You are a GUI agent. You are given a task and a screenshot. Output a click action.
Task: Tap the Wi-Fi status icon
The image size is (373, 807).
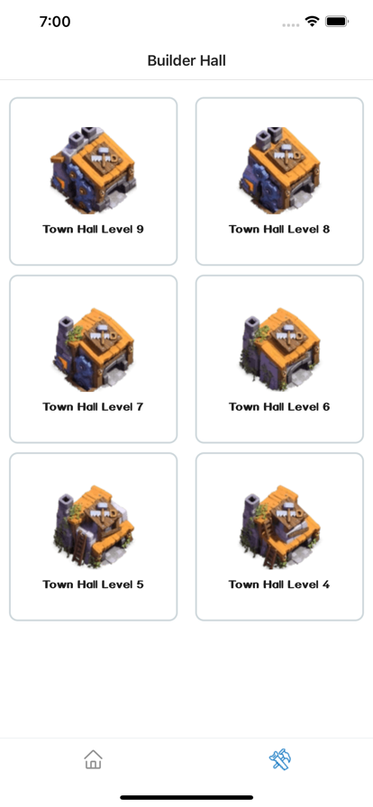coord(313,21)
